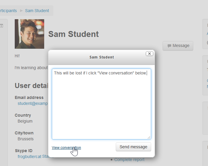Go to Participants breadcrumb link
The width and height of the screenshot is (208, 166).
pyautogui.click(x=8, y=11)
